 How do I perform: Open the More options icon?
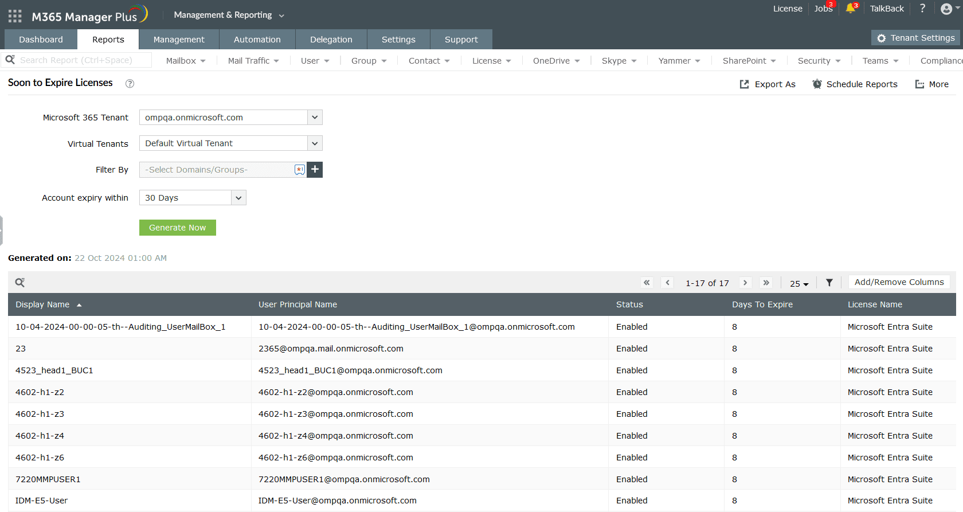[919, 84]
